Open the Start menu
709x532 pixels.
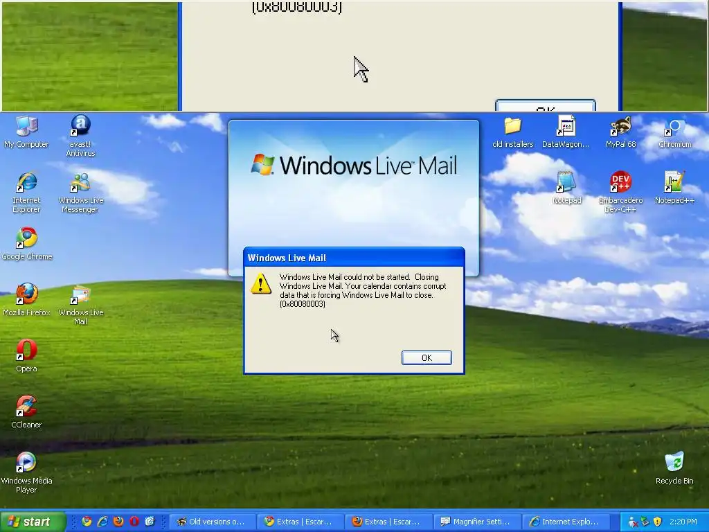[x=33, y=522]
